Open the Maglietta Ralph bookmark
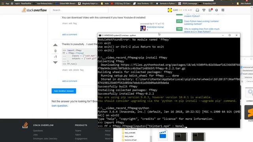Image resolution: width=253 pixels, height=142 pixels. click(x=89, y=4)
